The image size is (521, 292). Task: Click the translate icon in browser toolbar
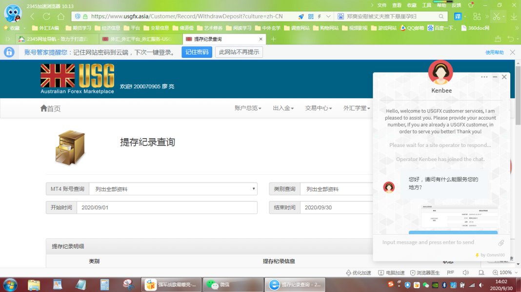pyautogui.click(x=458, y=16)
